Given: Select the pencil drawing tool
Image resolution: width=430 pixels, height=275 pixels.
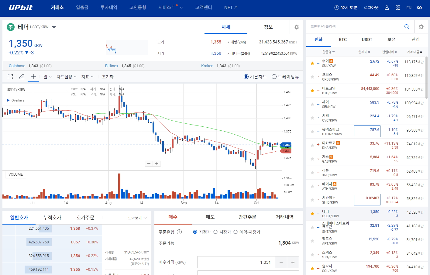Looking at the screenshot, I should [x=22, y=77].
